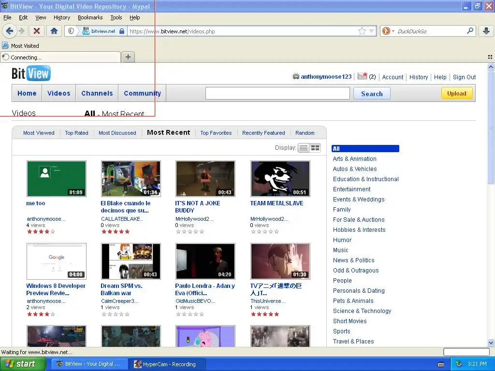Open the View menu

41,17
